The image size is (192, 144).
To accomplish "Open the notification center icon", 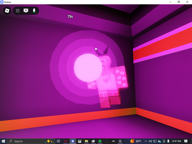I will [x=186, y=141].
